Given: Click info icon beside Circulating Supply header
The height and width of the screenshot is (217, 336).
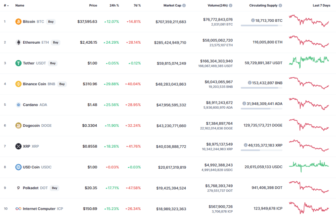Looking at the screenshot, I should (281, 5).
